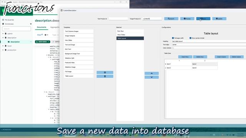Collapse the description database in Compass
Image resolution: width=246 pixels, height=138 pixels.
click(3, 38)
